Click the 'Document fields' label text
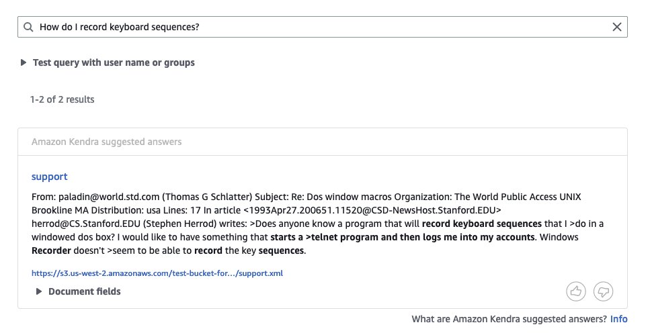Viewport: 650px width, 333px height. tap(85, 291)
